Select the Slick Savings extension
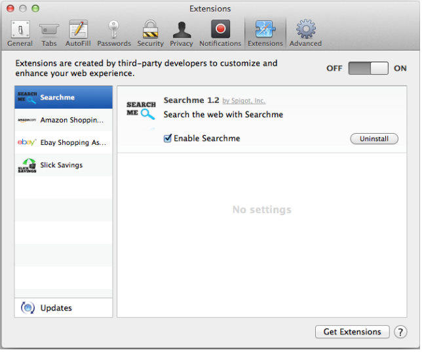422x352 pixels. click(x=64, y=165)
